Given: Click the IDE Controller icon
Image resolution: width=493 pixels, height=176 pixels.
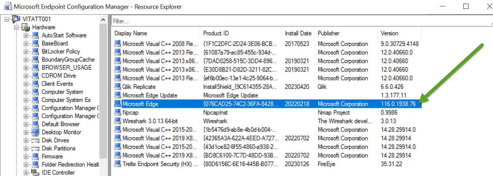Looking at the screenshot, I should pos(36,173).
